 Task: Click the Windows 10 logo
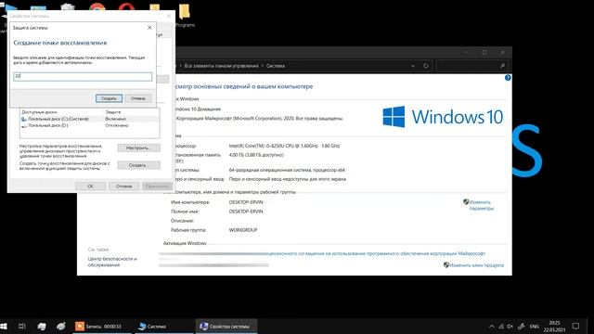(x=443, y=117)
